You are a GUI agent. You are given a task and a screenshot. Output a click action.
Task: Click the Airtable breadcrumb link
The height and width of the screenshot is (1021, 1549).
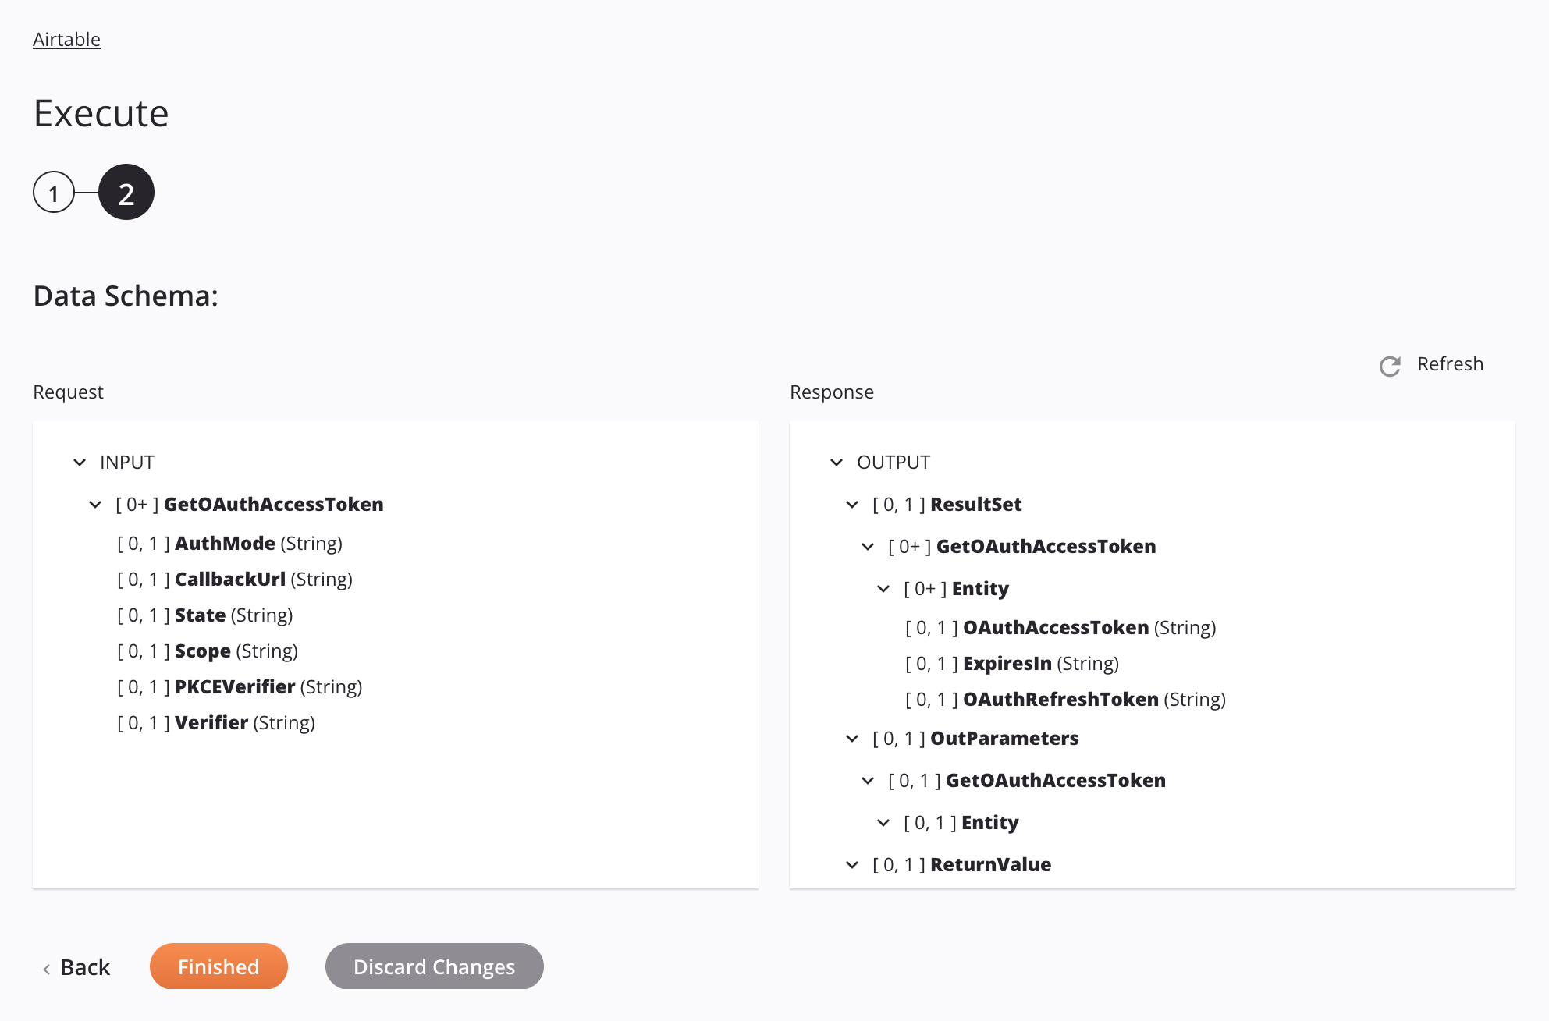pos(66,37)
